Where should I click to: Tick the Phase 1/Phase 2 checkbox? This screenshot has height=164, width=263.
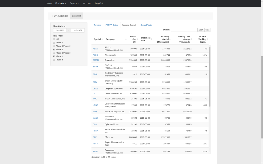54,46
